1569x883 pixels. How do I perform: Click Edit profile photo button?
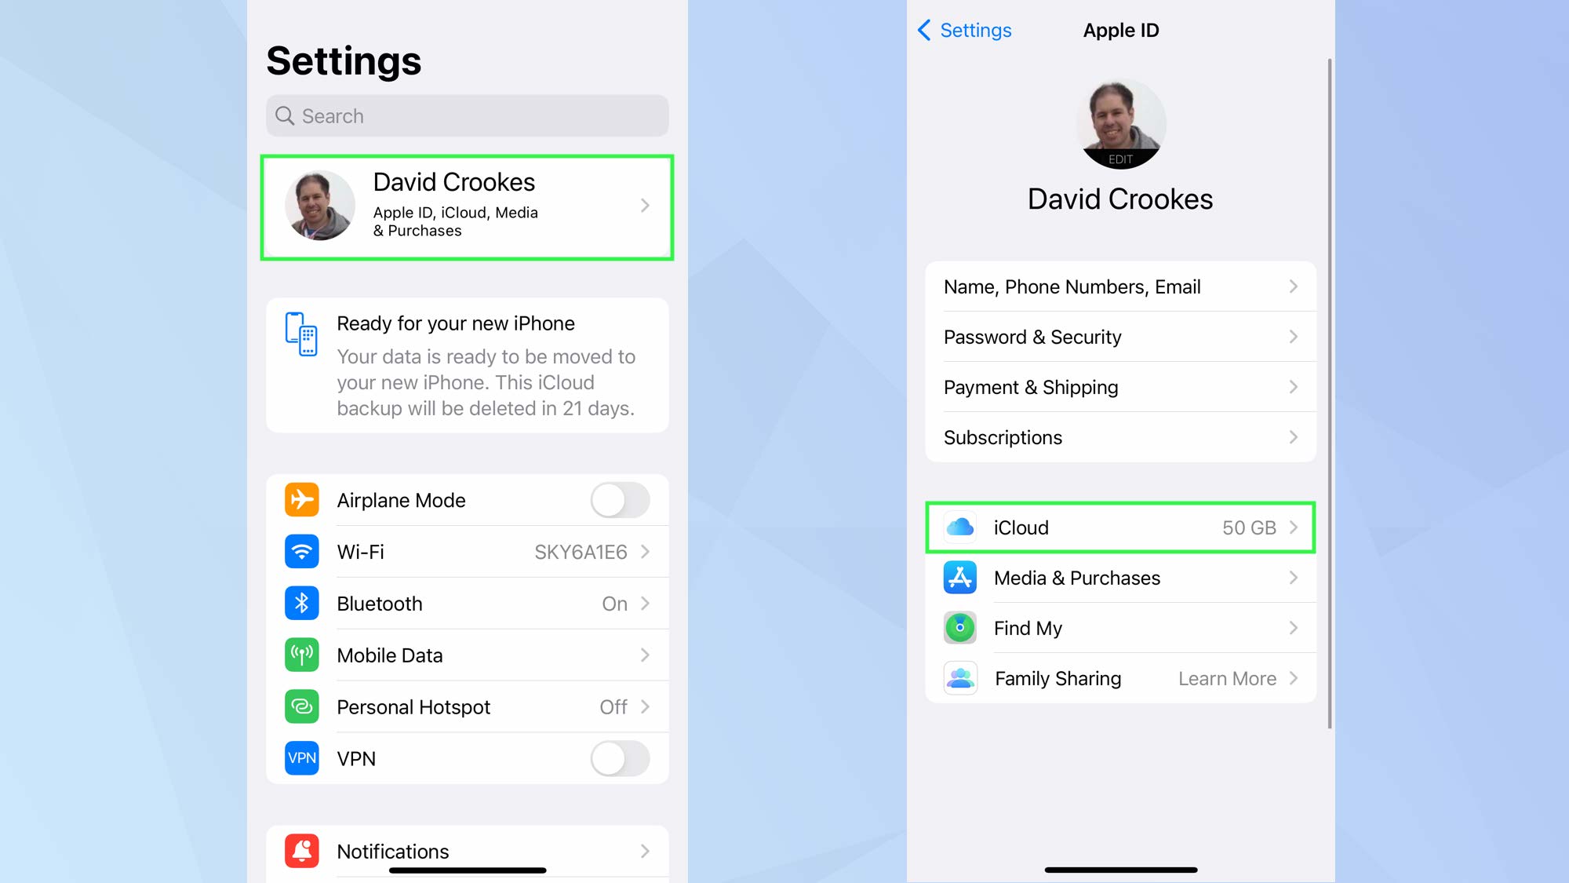click(x=1119, y=159)
